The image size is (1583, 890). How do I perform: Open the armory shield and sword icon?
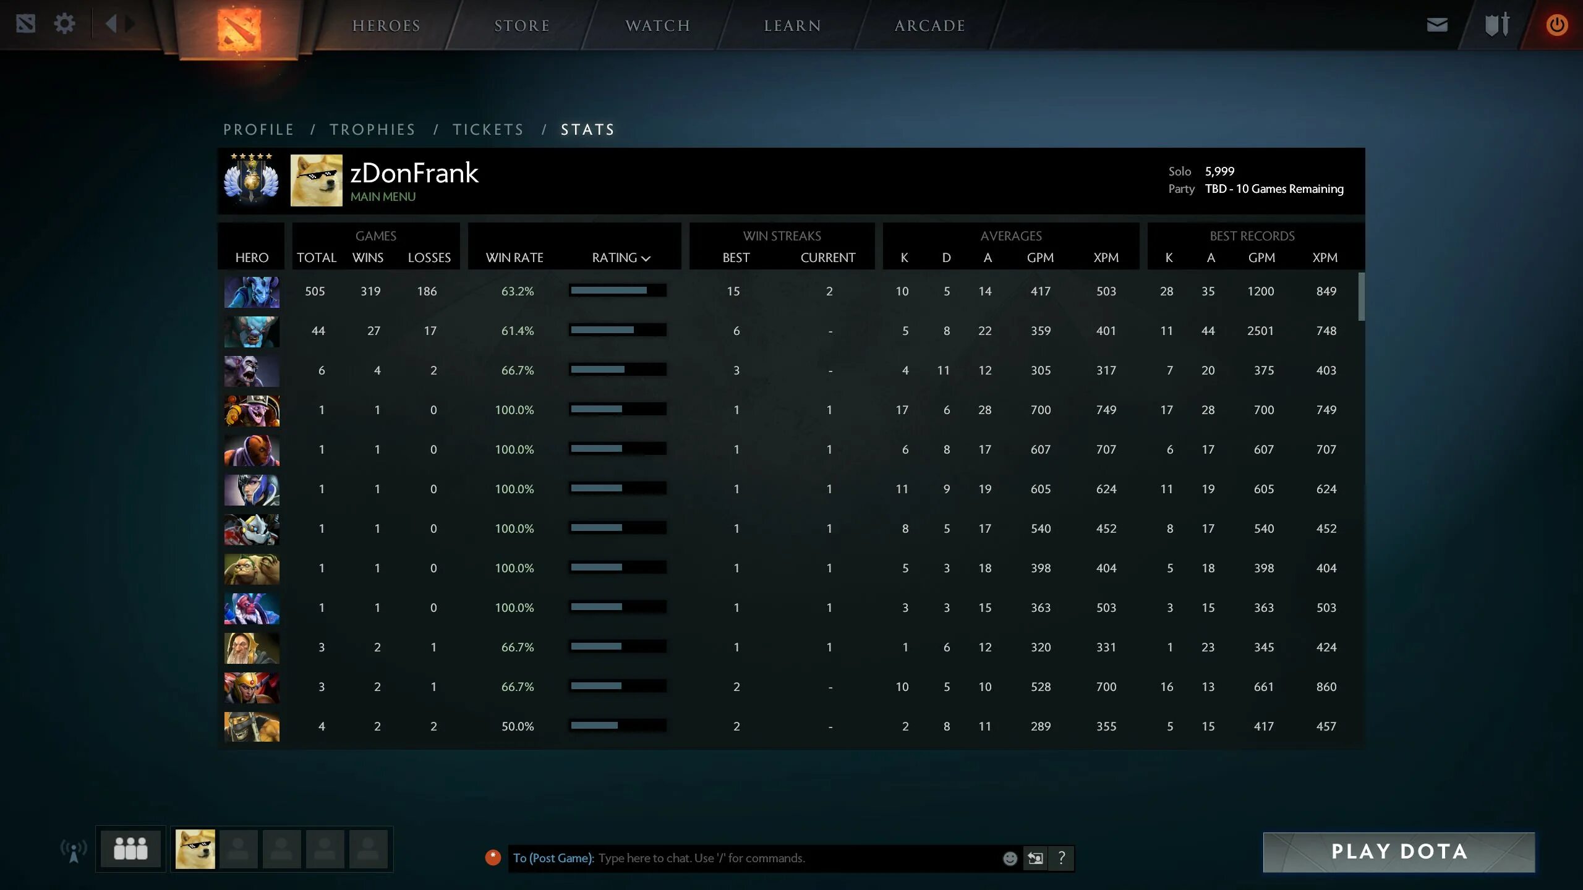[1496, 25]
